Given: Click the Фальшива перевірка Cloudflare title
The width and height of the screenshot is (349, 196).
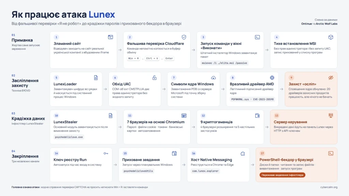Looking at the screenshot, I should (155, 44).
